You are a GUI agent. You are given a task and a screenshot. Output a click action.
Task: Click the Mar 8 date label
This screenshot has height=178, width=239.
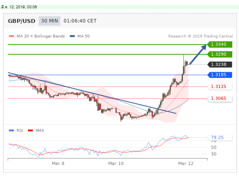tap(58, 163)
